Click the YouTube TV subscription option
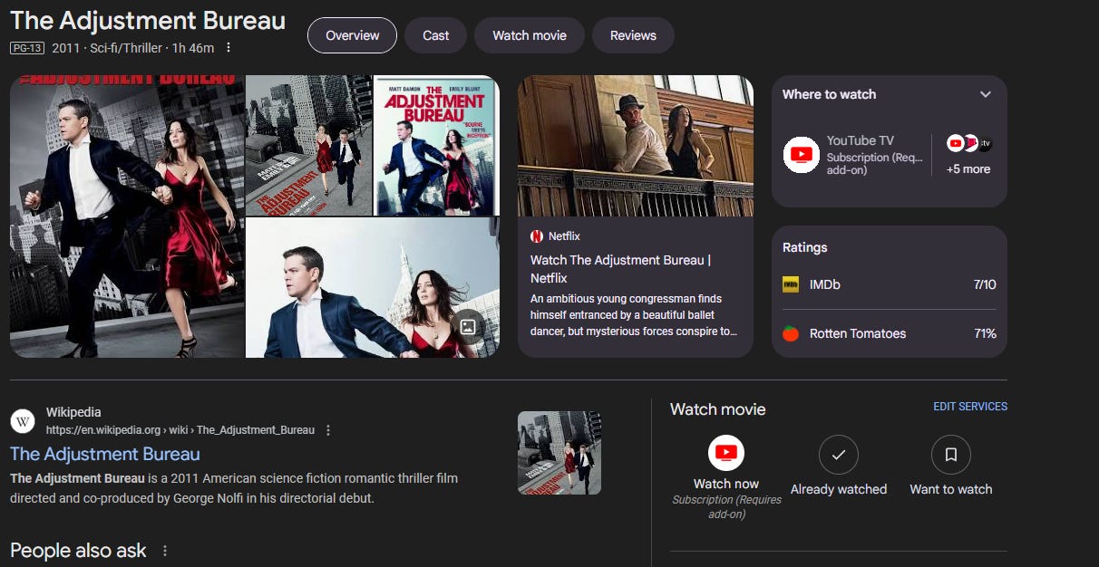 tap(852, 155)
